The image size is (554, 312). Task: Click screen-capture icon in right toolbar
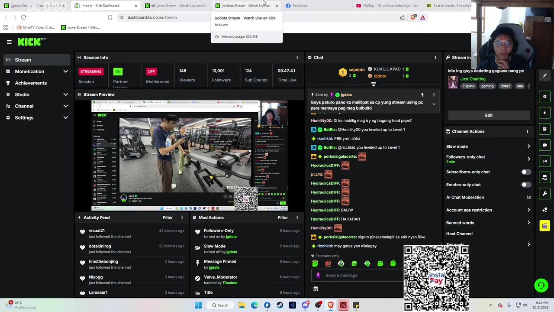545,97
